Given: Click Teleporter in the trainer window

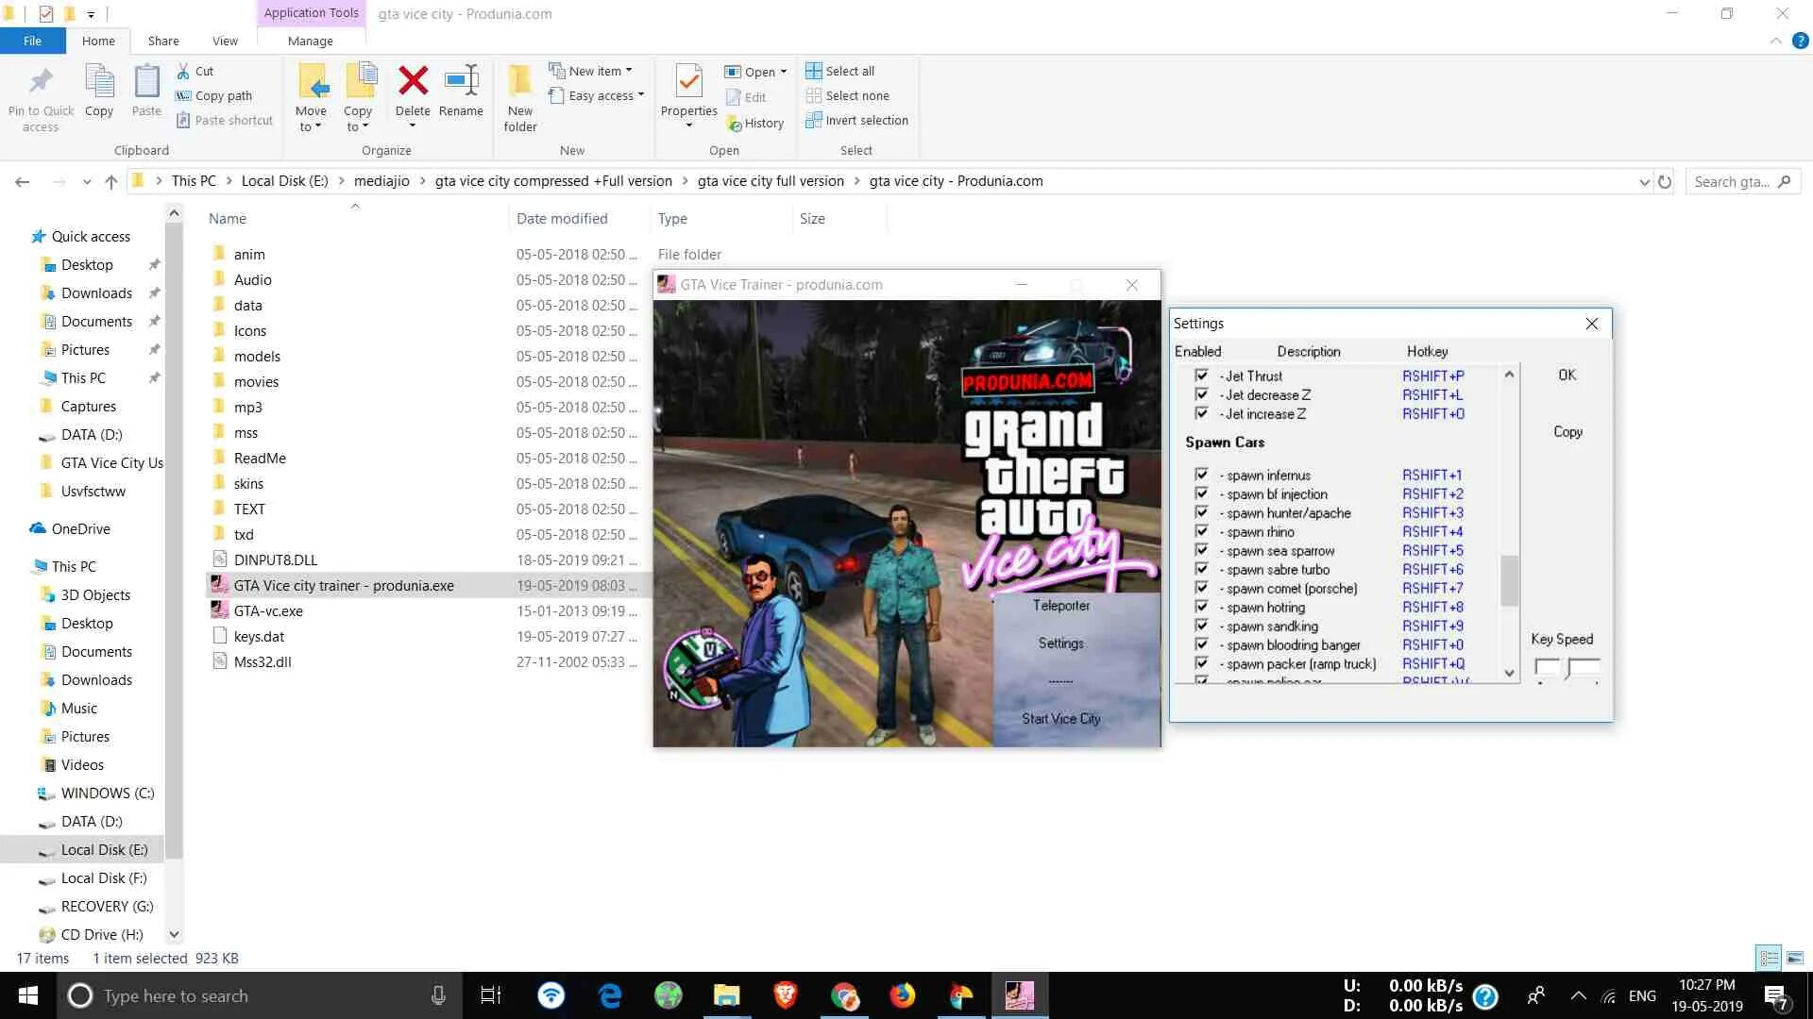Looking at the screenshot, I should pos(1061,606).
